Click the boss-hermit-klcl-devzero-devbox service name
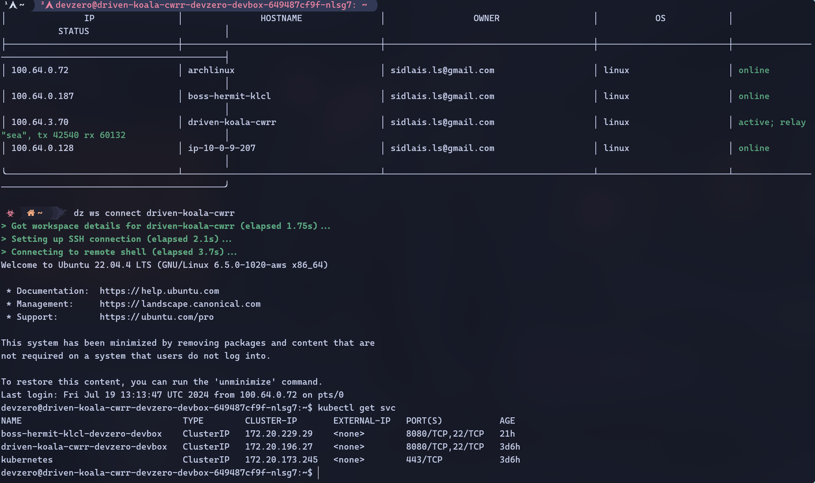The width and height of the screenshot is (815, 483). click(81, 434)
